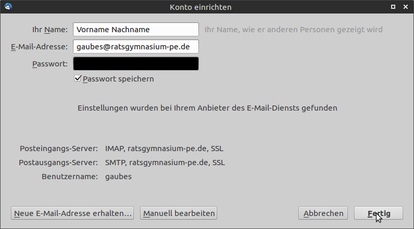The image size is (414, 229).
Task: Open Manuell bearbeiten for manual configuration
Action: tap(179, 213)
